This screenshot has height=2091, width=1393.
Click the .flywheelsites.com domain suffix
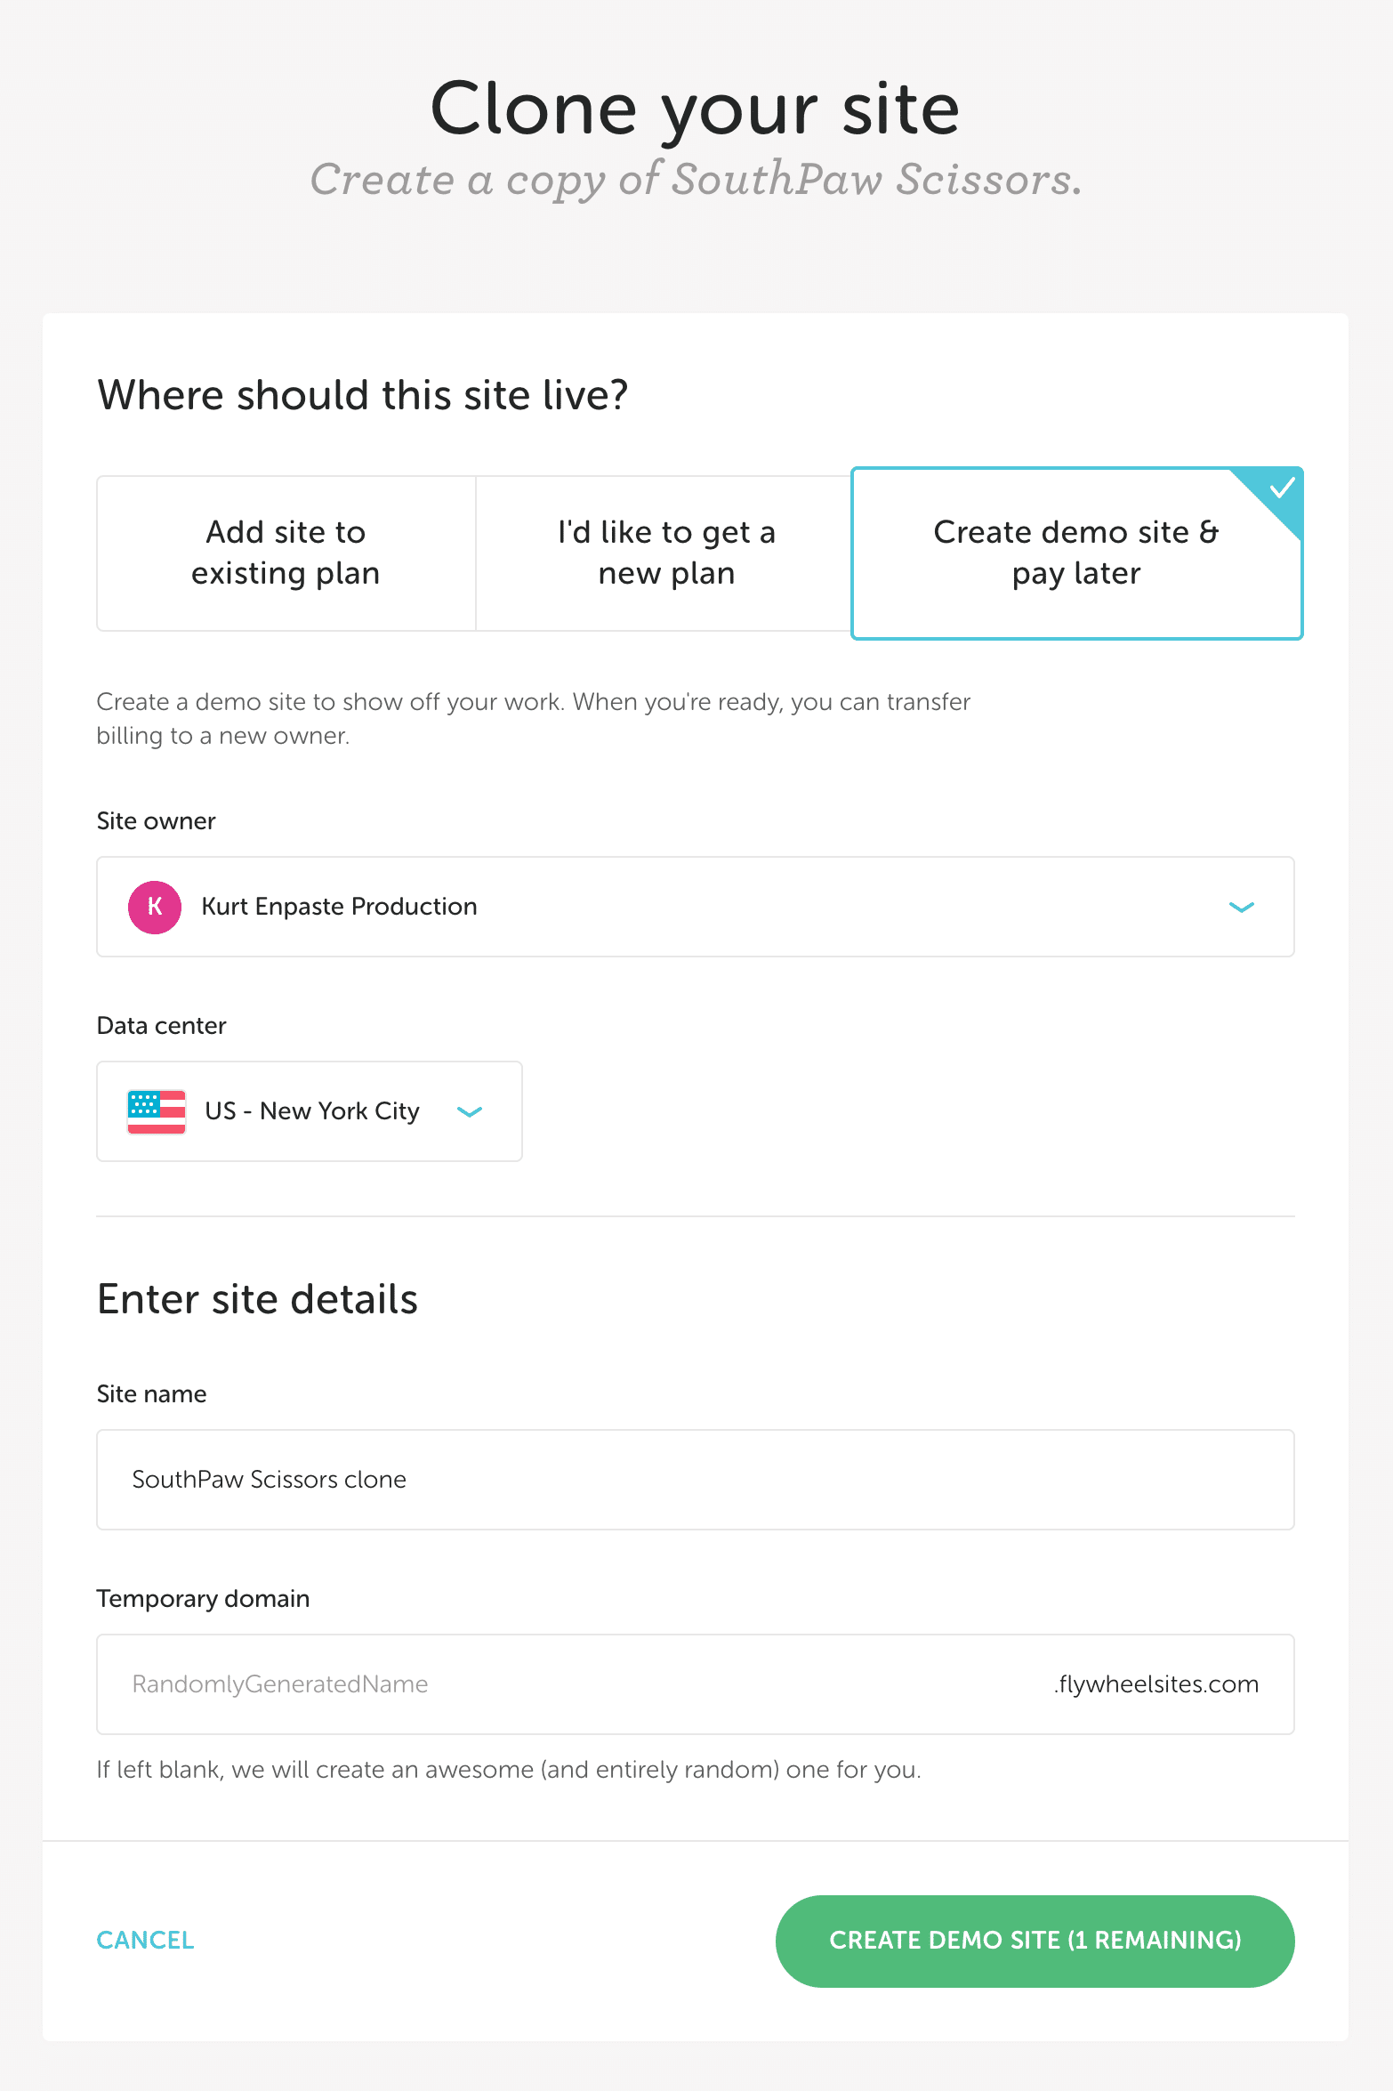click(1156, 1684)
